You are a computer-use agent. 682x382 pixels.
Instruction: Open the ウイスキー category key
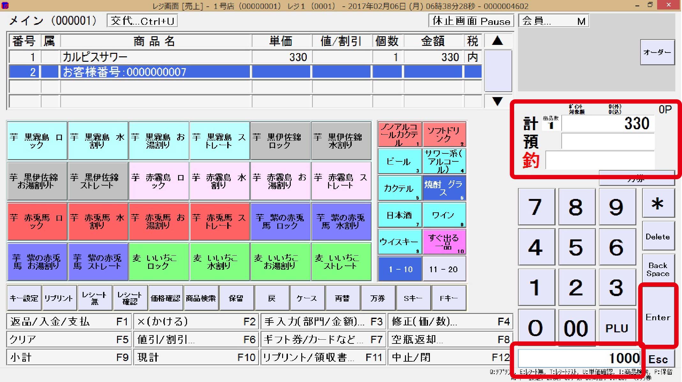tap(399, 242)
